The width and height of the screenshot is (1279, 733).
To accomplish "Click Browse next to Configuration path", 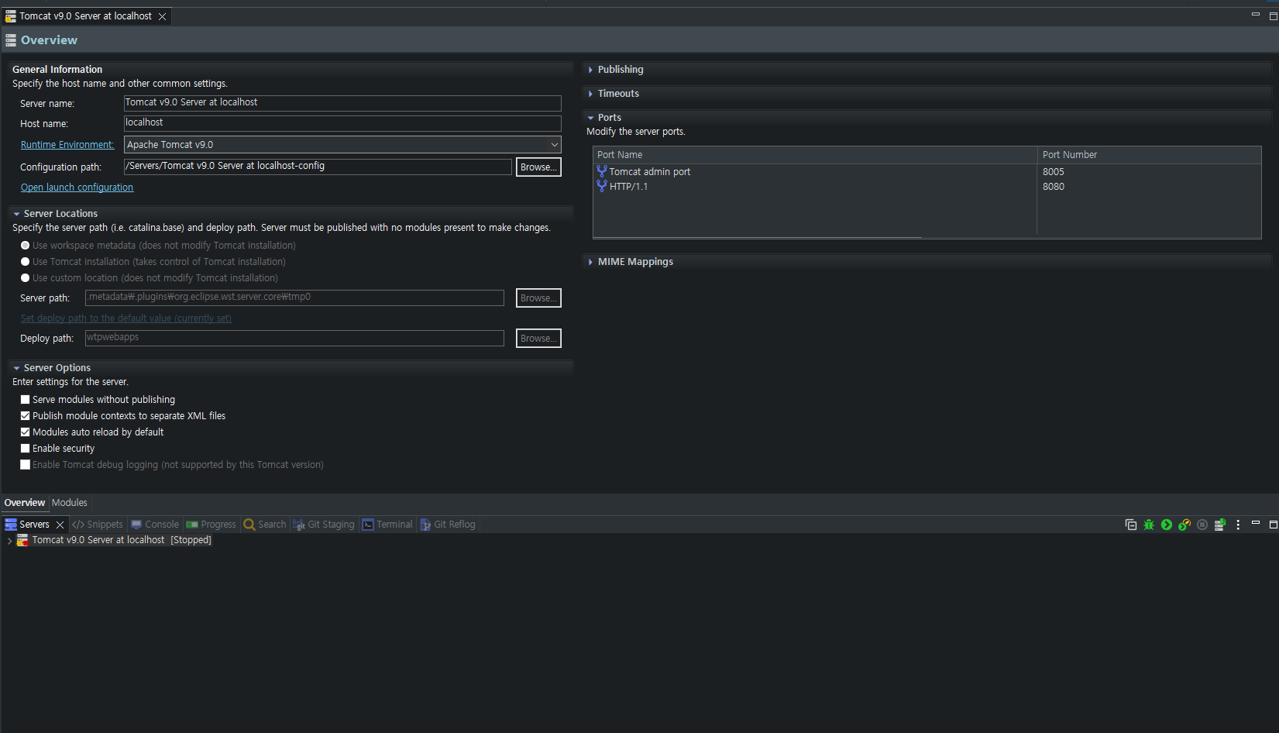I will click(x=538, y=167).
